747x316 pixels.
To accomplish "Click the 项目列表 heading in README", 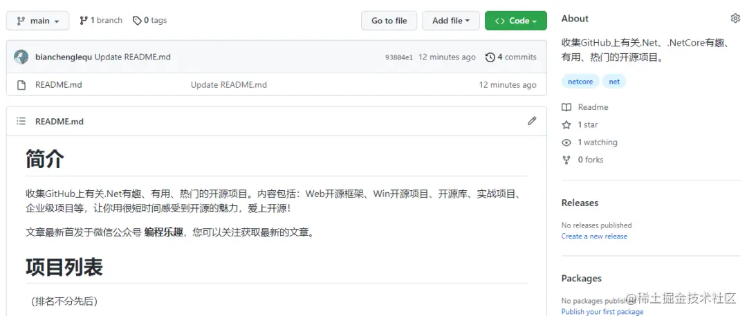I will (64, 267).
